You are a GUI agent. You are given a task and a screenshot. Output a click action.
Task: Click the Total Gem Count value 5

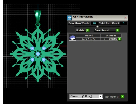pos(123,23)
